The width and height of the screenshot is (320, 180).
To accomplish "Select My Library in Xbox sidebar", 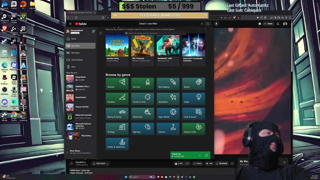I will 80,53.
